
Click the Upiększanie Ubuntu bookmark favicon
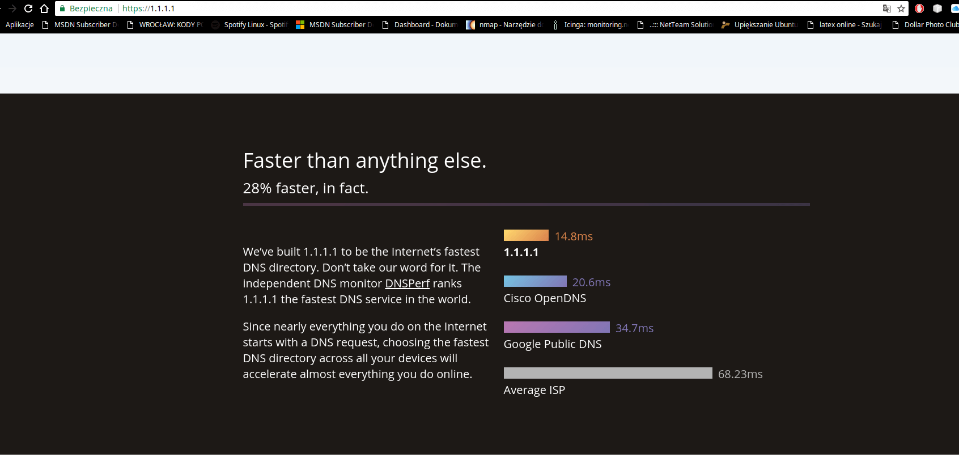point(725,25)
